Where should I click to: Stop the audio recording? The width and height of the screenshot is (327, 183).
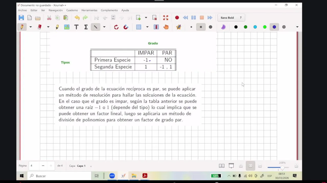pyautogui.click(x=202, y=18)
